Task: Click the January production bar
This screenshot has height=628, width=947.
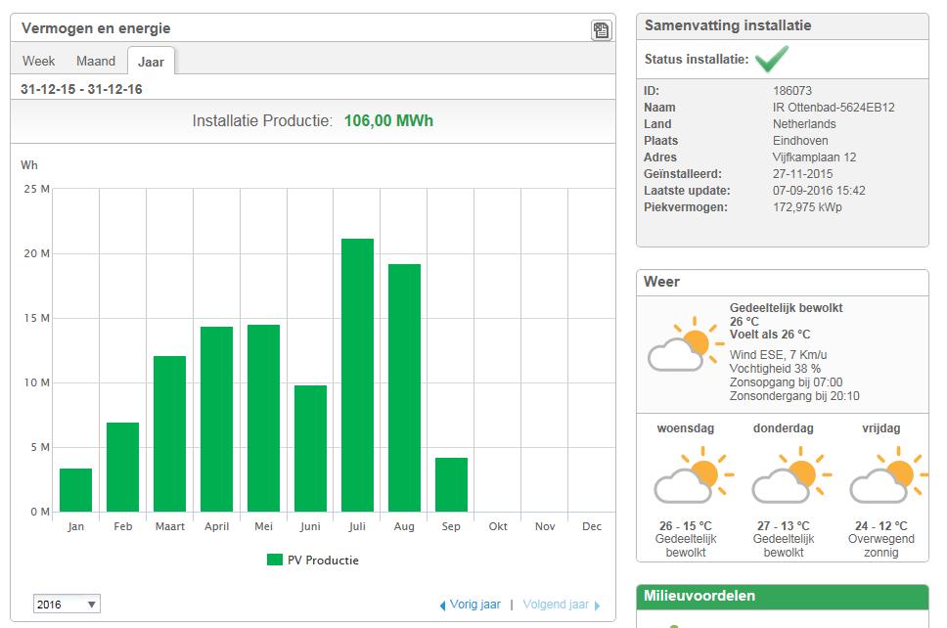Action: tap(76, 490)
